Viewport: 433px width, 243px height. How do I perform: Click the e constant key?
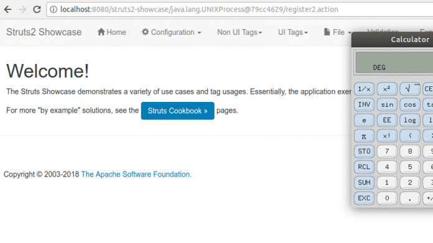[364, 121]
